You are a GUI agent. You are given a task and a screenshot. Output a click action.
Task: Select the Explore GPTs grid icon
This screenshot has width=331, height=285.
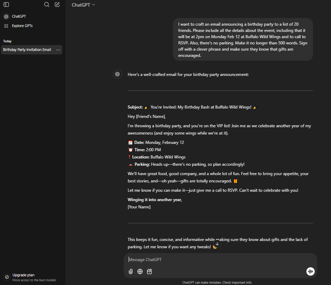coord(6,26)
